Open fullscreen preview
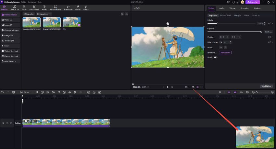The height and width of the screenshot is (149, 276). point(202,87)
